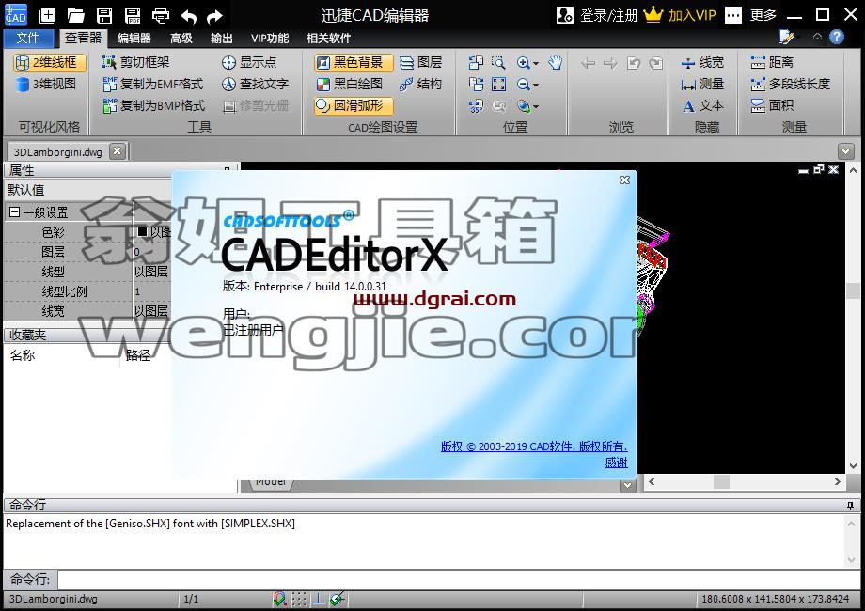This screenshot has height=611, width=865.
Task: Toggle 文本 text visibility in 隐藏 group
Action: point(702,105)
